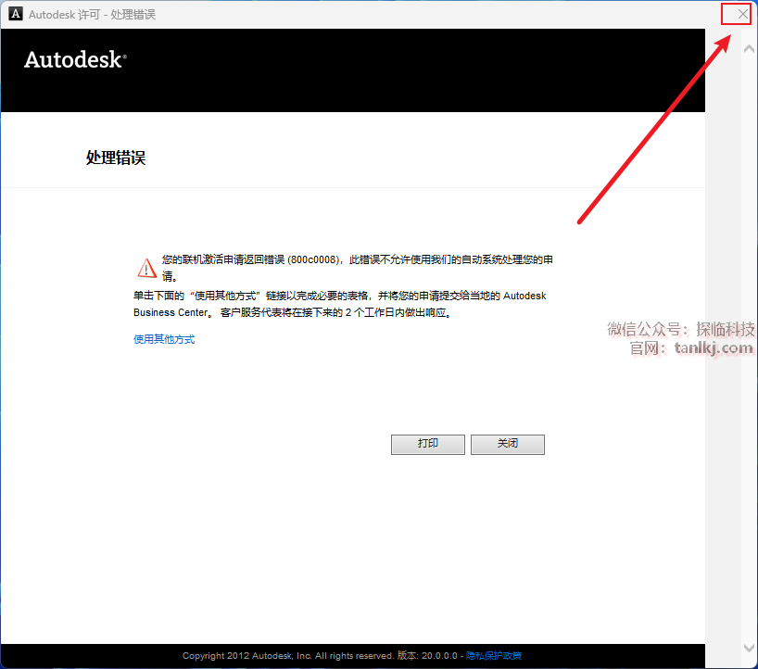Click the 打印 button
The height and width of the screenshot is (669, 758).
(x=428, y=444)
